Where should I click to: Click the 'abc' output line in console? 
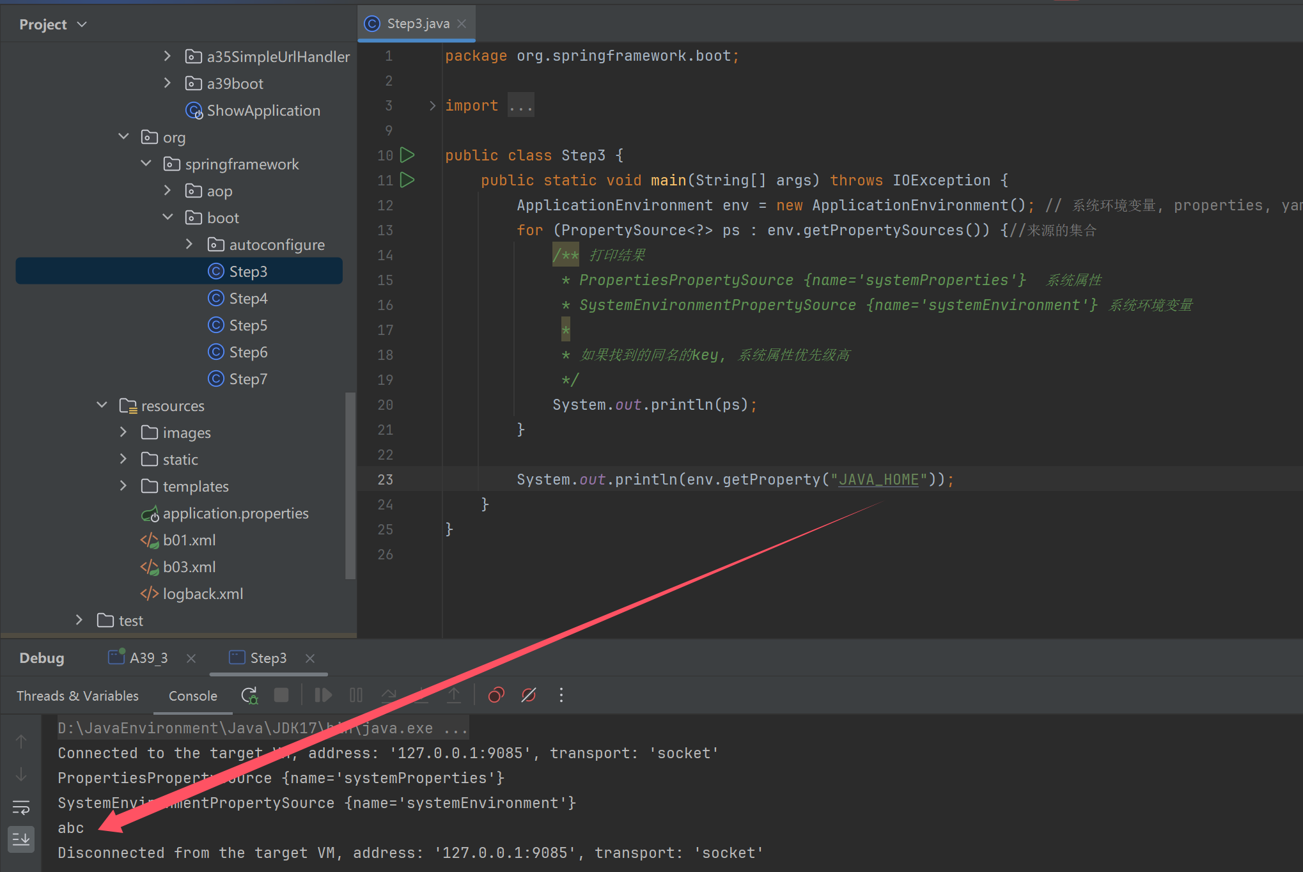pyautogui.click(x=71, y=828)
